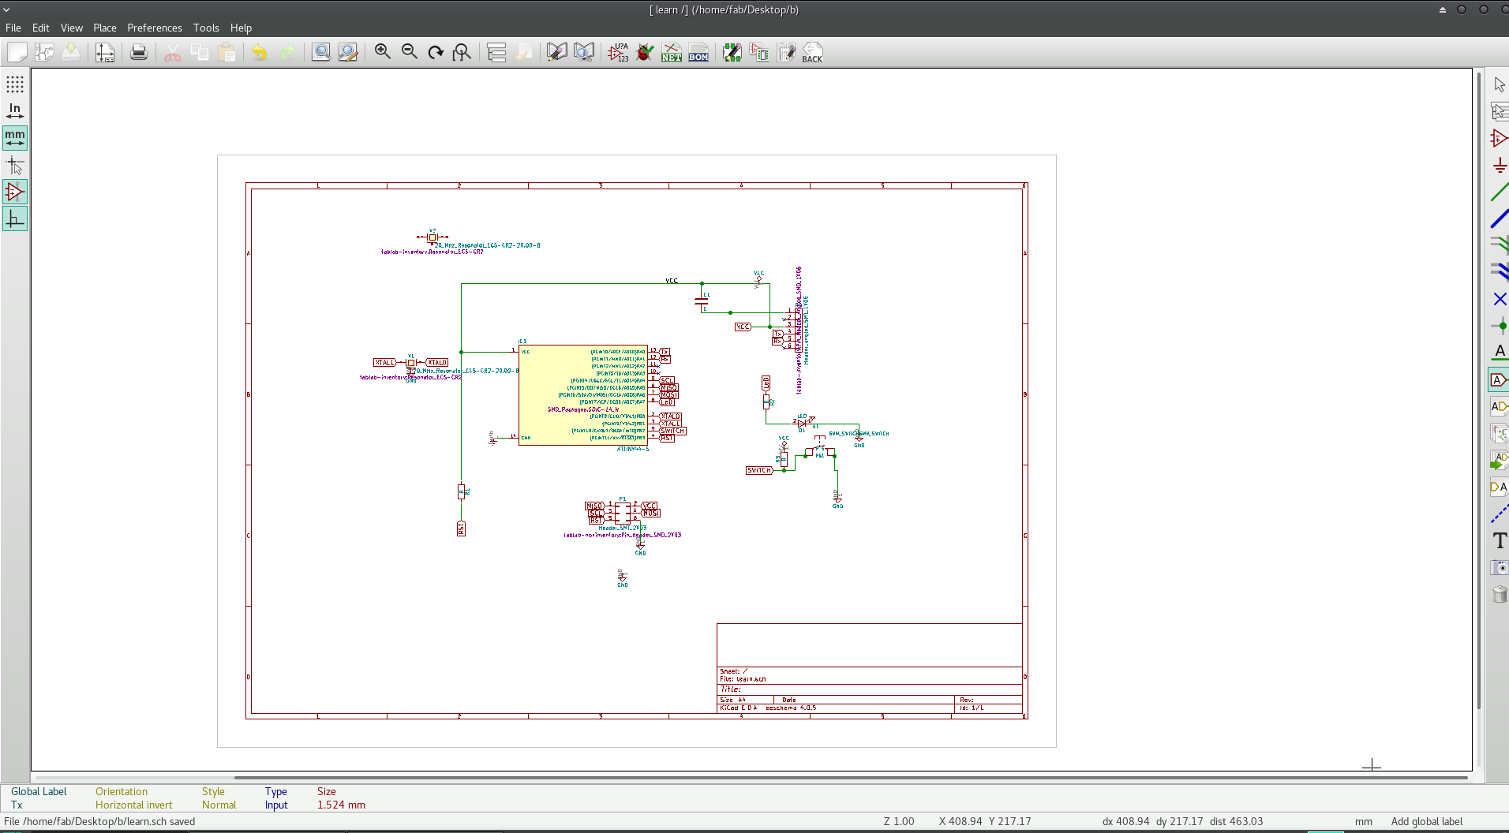Generate netlist with NET icon
1509x833 pixels.
click(x=672, y=53)
